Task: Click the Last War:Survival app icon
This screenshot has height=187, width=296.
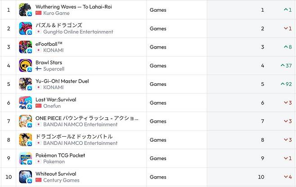Action: [25, 103]
